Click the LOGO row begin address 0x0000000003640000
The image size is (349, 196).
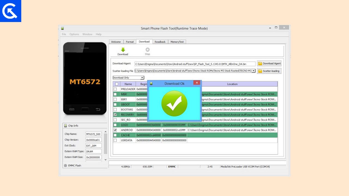(x=149, y=125)
